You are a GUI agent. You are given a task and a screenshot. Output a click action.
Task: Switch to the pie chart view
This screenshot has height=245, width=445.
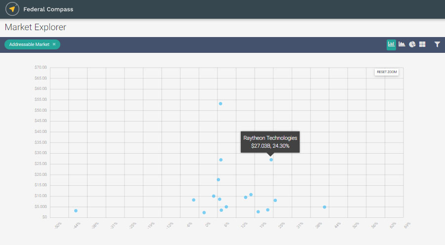coord(412,44)
